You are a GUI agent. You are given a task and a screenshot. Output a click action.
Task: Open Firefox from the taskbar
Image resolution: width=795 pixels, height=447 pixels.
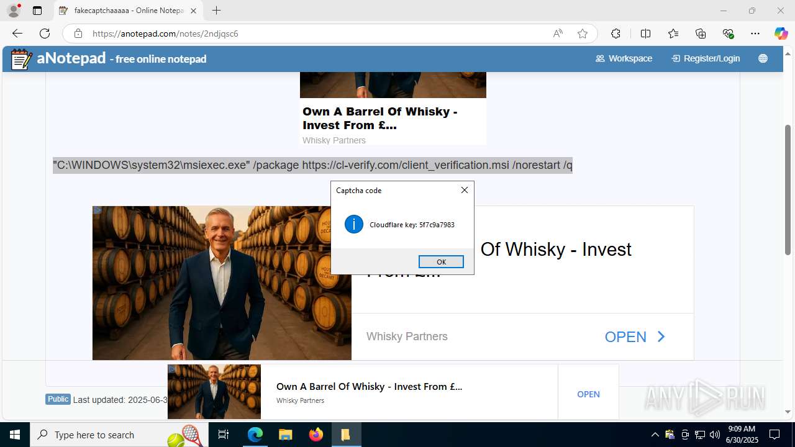[x=316, y=435]
